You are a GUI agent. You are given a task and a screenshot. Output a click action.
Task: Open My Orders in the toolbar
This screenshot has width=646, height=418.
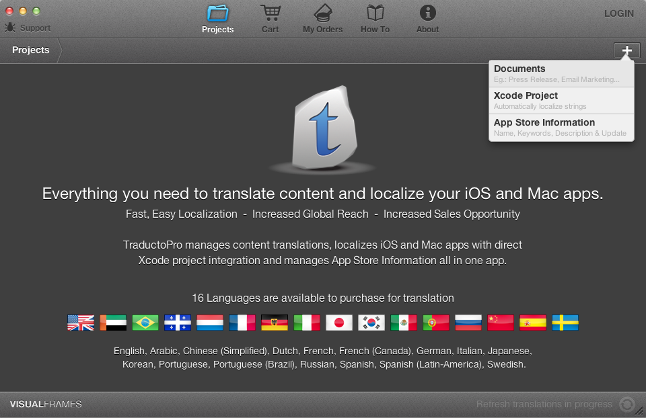[322, 19]
